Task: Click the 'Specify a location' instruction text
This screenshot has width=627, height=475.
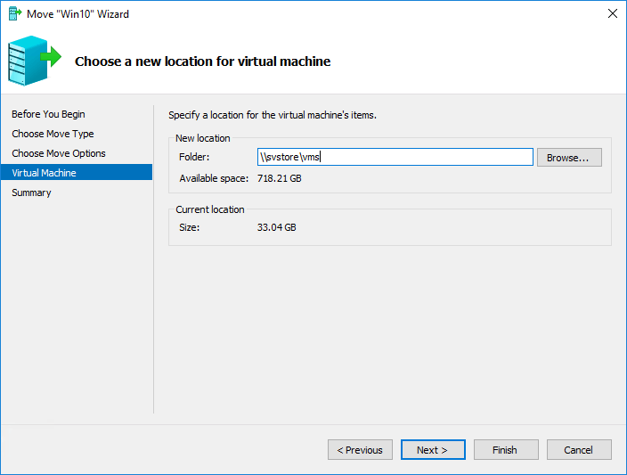Action: (x=273, y=115)
